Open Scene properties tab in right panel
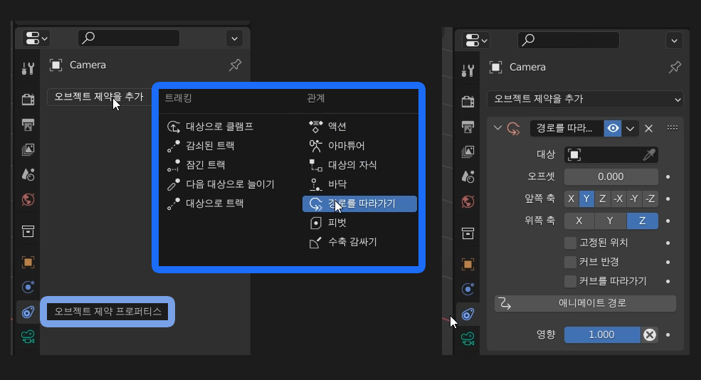 pos(468,176)
